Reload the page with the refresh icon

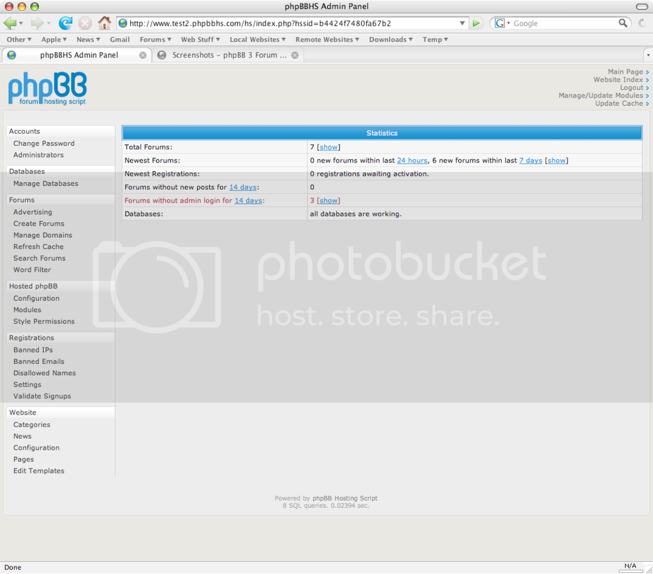click(x=65, y=23)
